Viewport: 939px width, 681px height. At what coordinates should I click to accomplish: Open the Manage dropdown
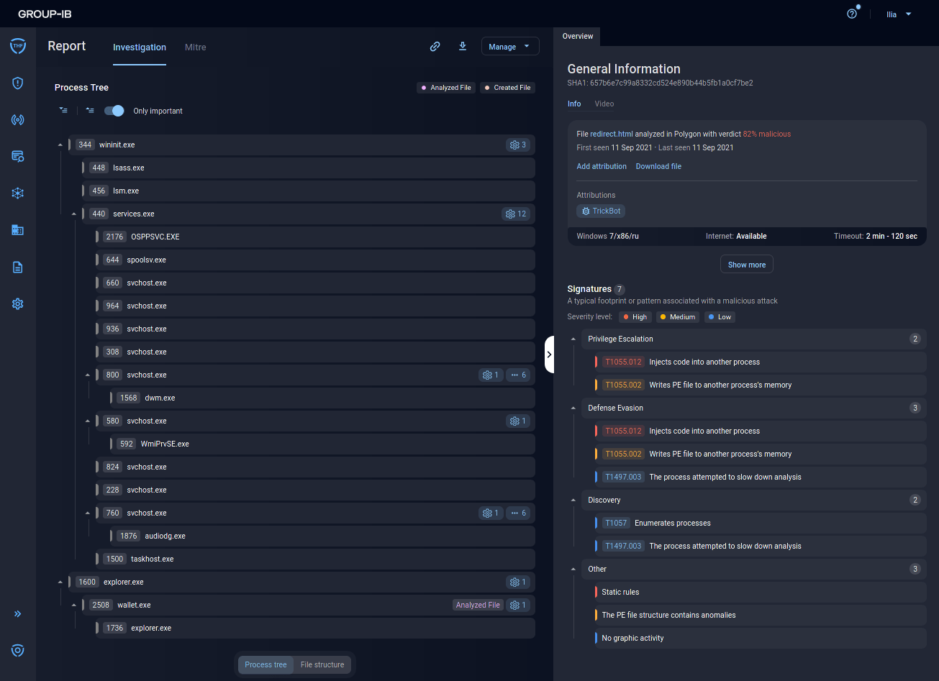pos(510,46)
